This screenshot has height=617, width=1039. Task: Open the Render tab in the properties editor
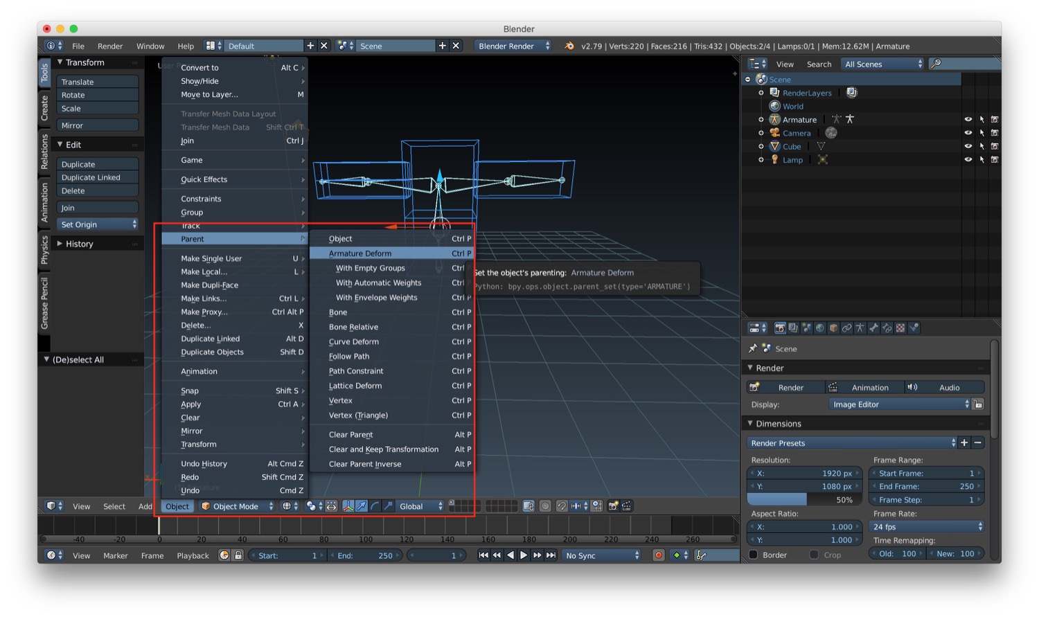pos(780,328)
